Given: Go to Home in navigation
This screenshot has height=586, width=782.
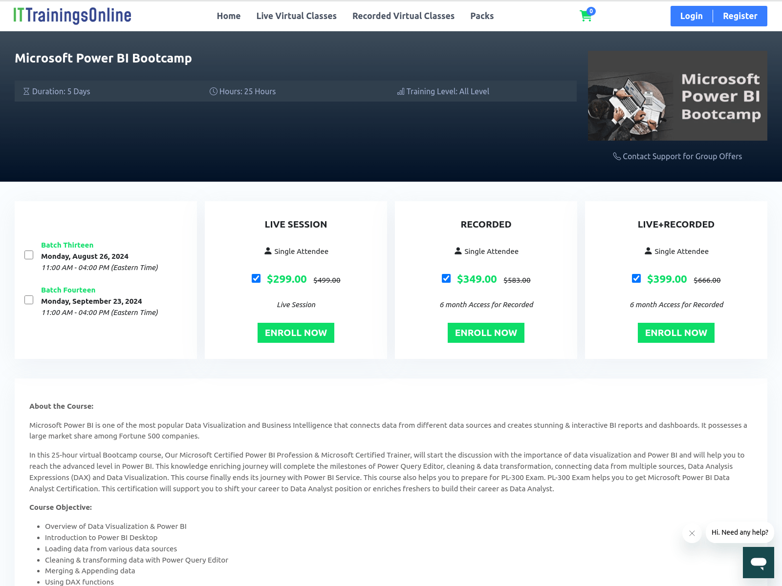Looking at the screenshot, I should pos(229,16).
